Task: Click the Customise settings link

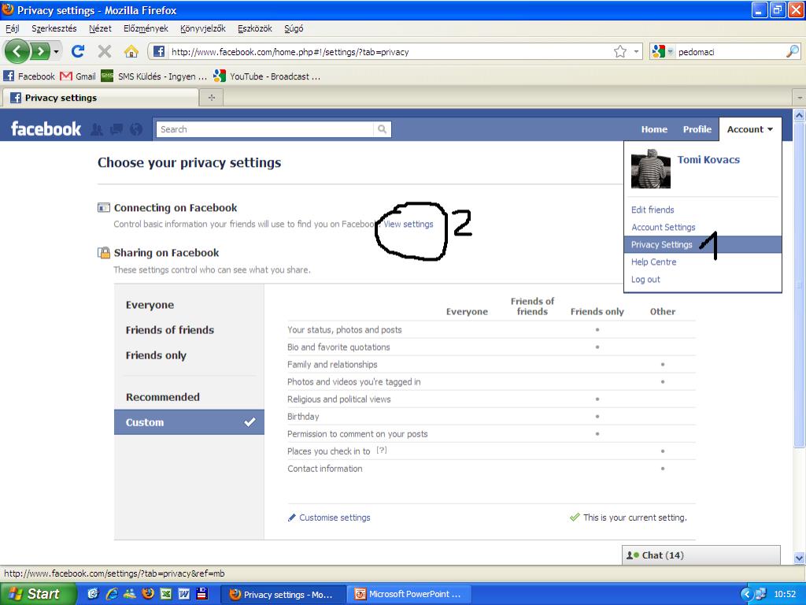Action: pos(335,518)
